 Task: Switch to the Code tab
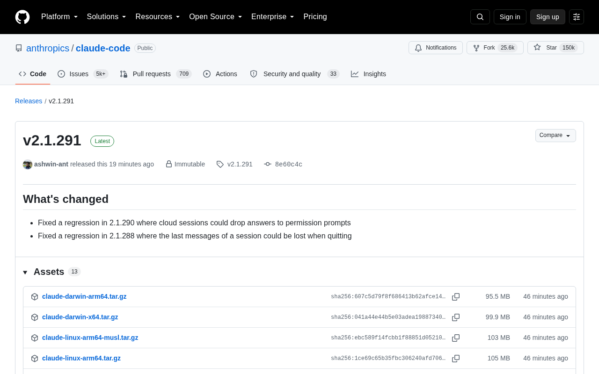(x=33, y=74)
